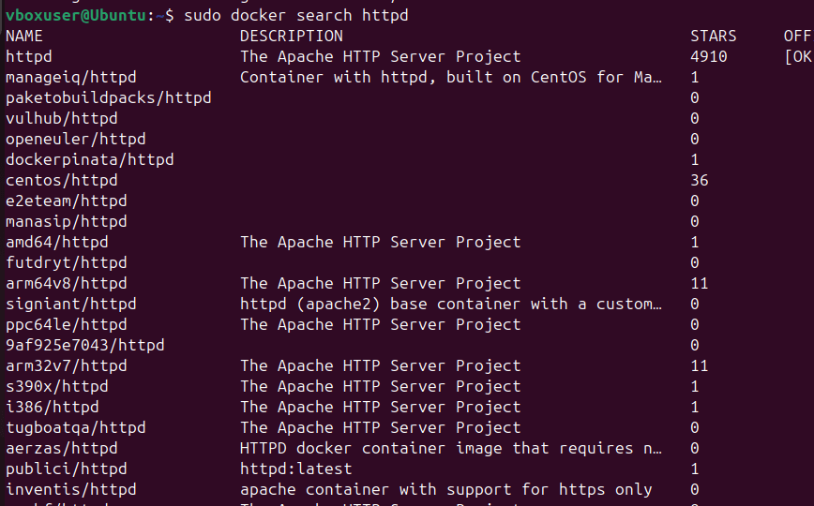814x506 pixels.
Task: Click the inventis/httpd image name
Action: 71,489
